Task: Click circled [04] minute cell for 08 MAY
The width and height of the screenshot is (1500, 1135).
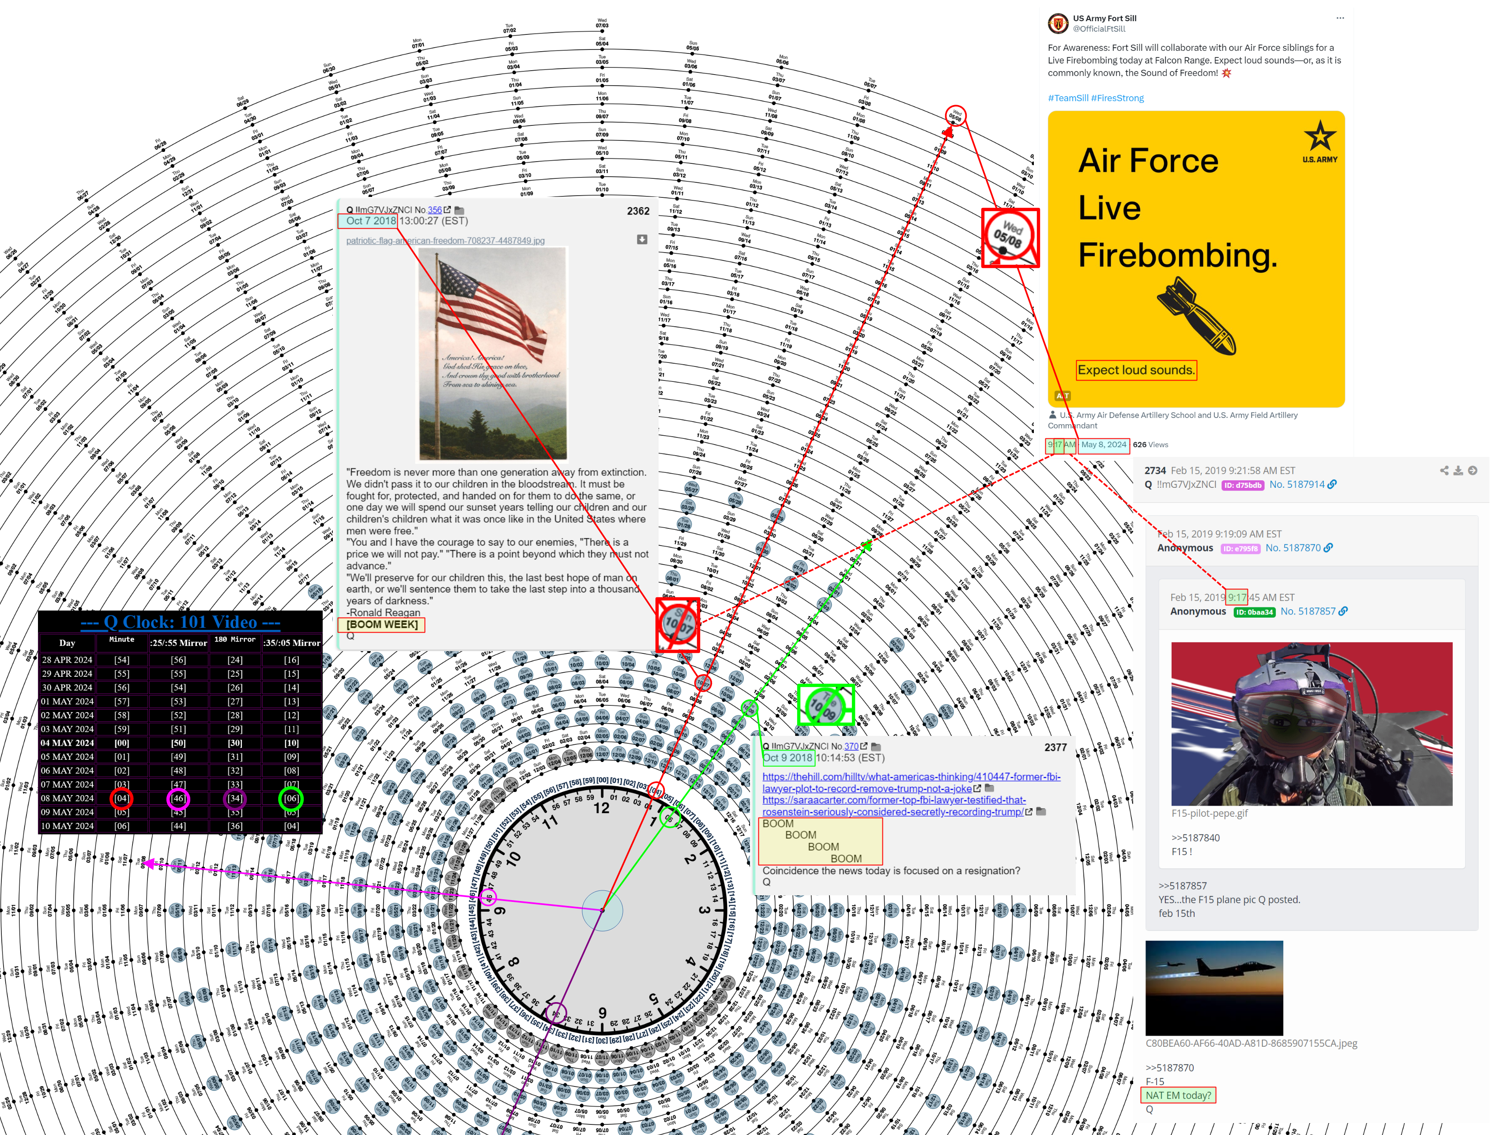Action: click(x=121, y=799)
